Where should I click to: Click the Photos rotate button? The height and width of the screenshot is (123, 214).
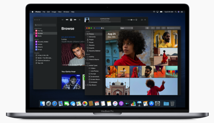(x=163, y=28)
